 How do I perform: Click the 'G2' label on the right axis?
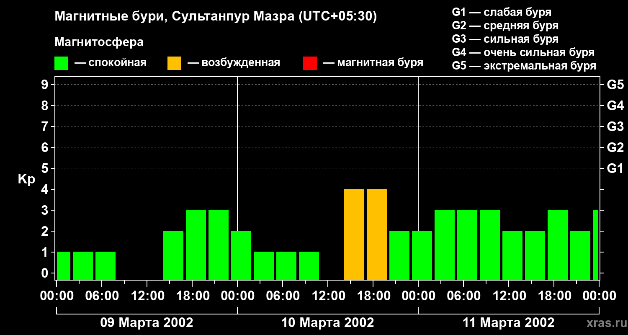pyautogui.click(x=615, y=148)
